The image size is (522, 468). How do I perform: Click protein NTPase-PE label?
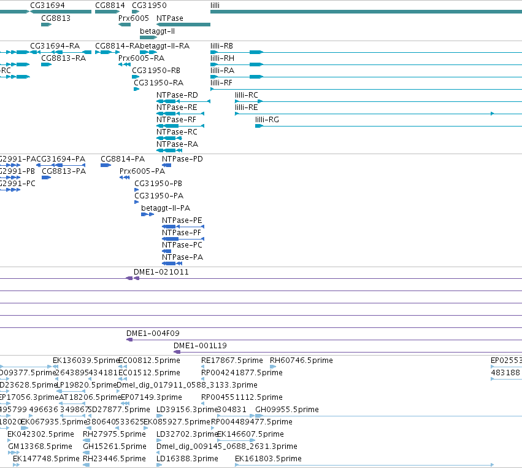(x=182, y=220)
